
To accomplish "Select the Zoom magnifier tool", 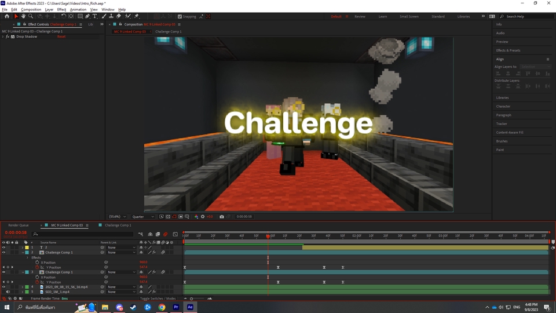I will click(x=31, y=16).
